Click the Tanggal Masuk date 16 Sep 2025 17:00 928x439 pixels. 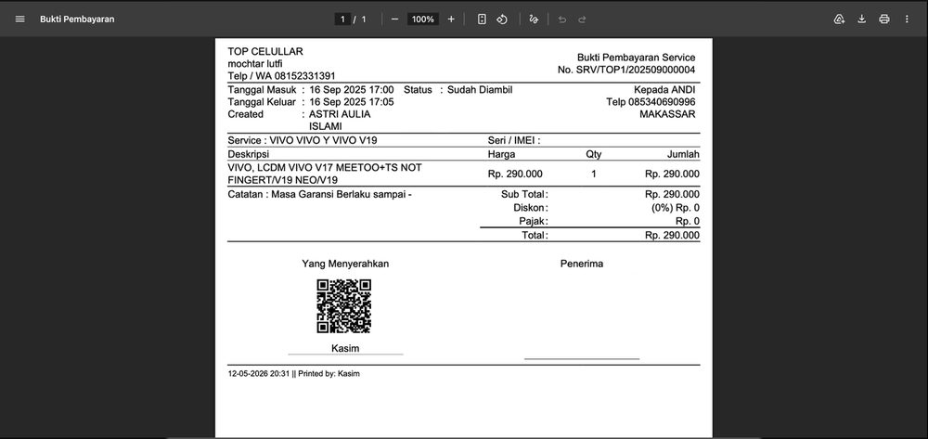(x=352, y=90)
